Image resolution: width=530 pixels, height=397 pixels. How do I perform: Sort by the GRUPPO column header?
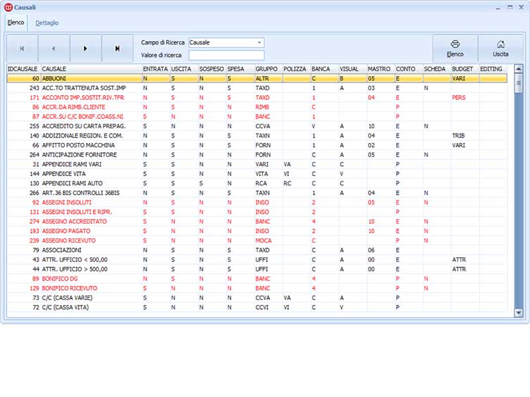(268, 69)
